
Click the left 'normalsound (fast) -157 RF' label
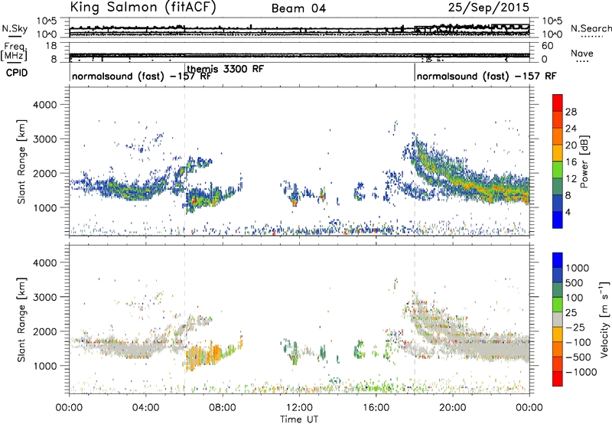[142, 76]
